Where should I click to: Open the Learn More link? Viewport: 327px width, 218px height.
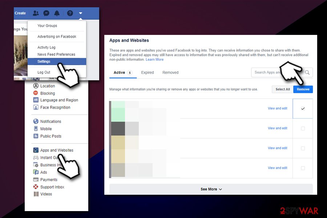(154, 60)
